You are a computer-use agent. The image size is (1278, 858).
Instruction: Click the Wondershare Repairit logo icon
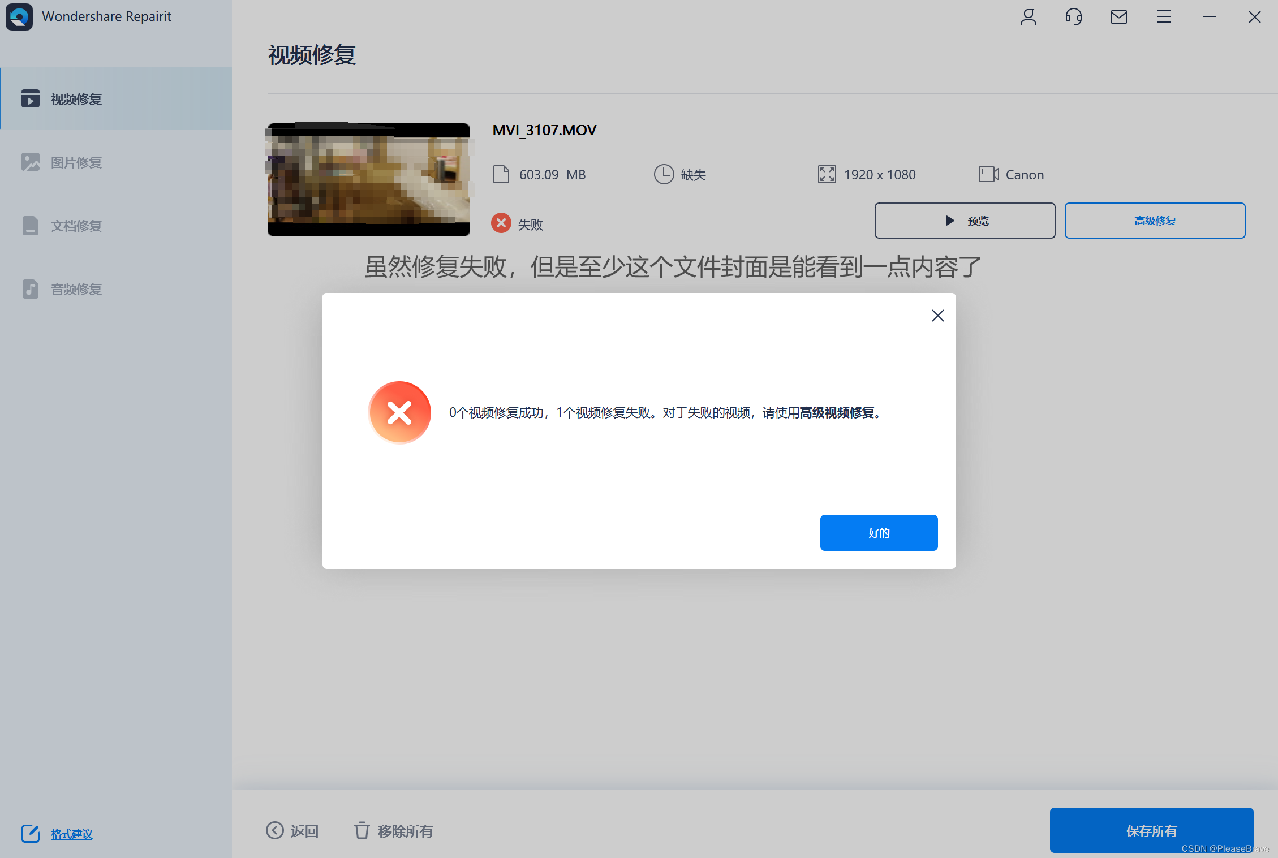point(19,16)
